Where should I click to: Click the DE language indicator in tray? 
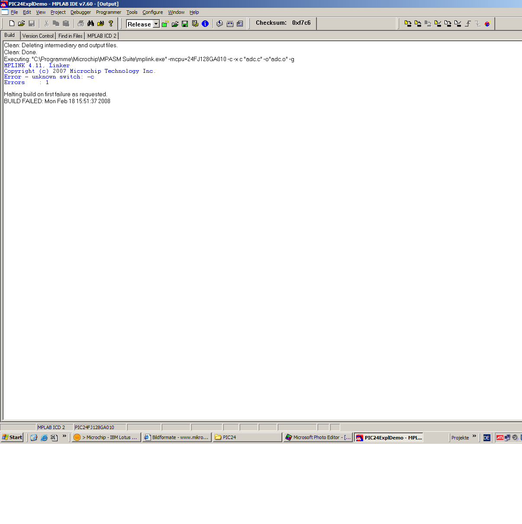click(487, 438)
